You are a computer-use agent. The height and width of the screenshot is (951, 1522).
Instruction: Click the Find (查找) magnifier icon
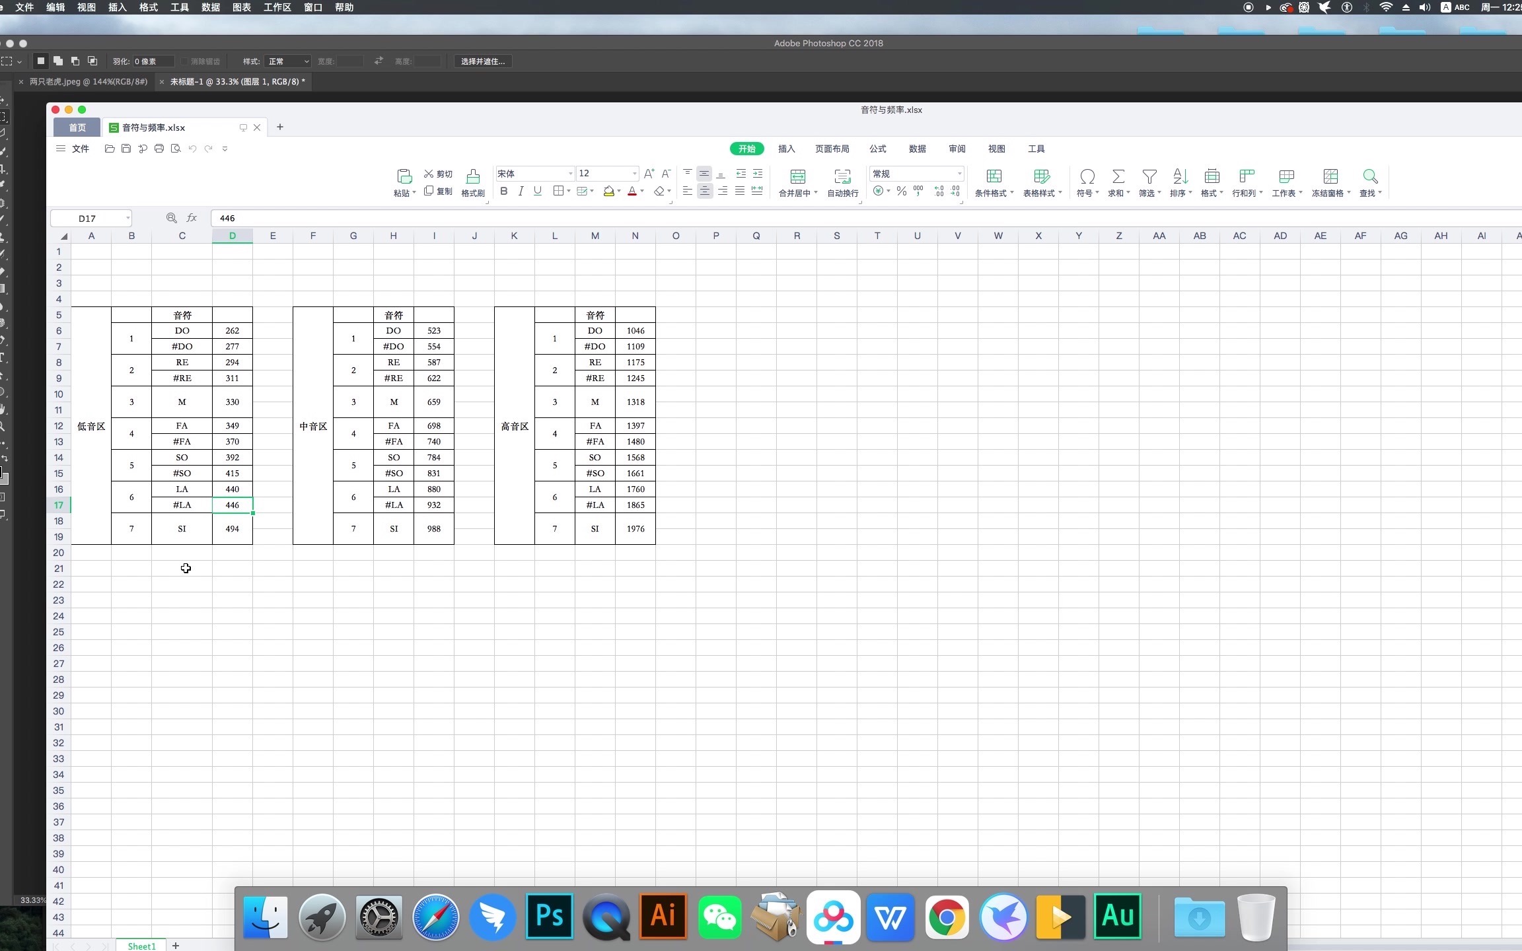pyautogui.click(x=1370, y=177)
